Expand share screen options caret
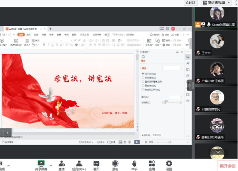 [x=51, y=165]
